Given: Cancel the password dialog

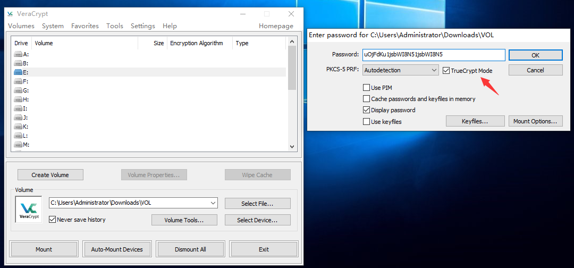Looking at the screenshot, I should click(536, 70).
